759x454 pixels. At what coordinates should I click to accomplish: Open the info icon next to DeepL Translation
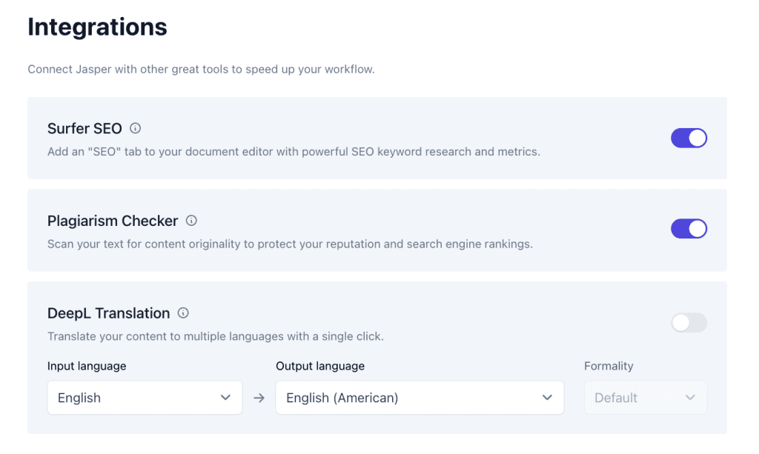point(183,313)
